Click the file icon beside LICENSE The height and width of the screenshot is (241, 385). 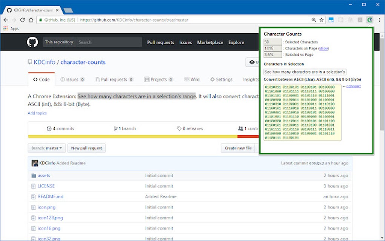33,186
